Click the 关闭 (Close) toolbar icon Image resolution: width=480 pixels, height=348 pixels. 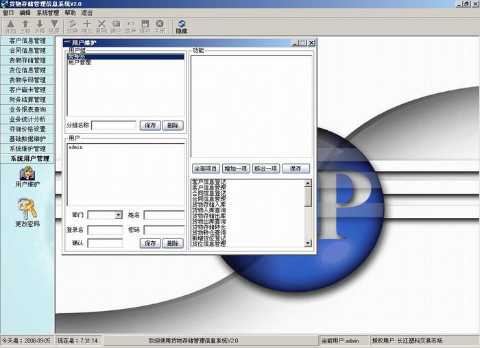point(160,26)
